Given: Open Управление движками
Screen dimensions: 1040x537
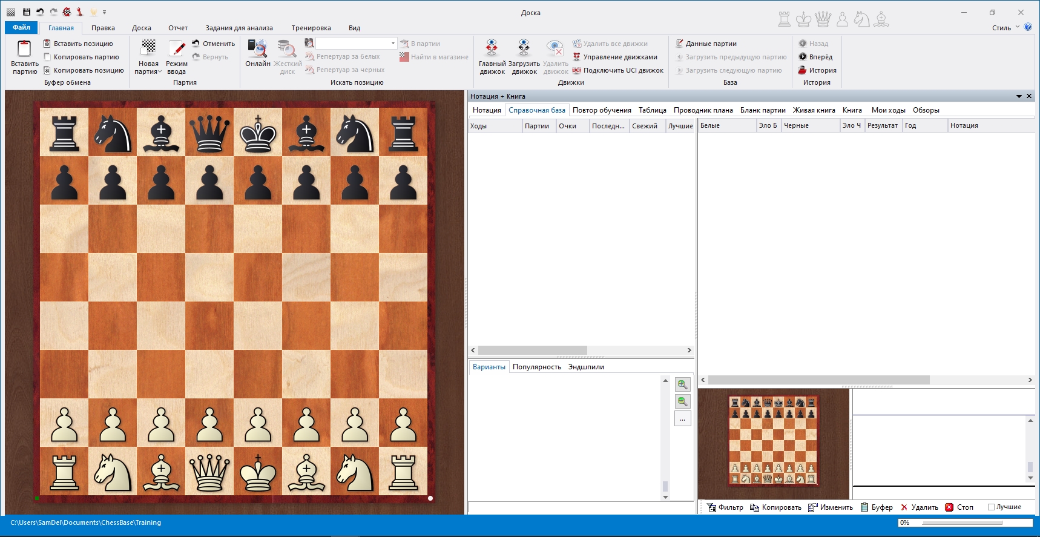Looking at the screenshot, I should (619, 57).
